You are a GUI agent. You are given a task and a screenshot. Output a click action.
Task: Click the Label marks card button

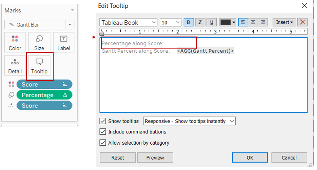(x=64, y=43)
